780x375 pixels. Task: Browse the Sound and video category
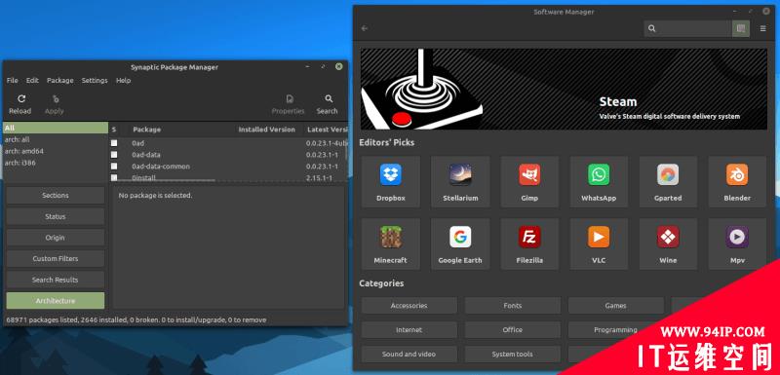[x=409, y=355]
